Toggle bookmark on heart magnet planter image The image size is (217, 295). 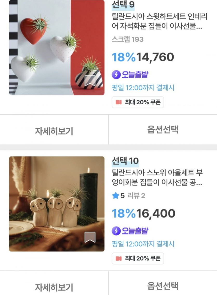[x=90, y=81]
